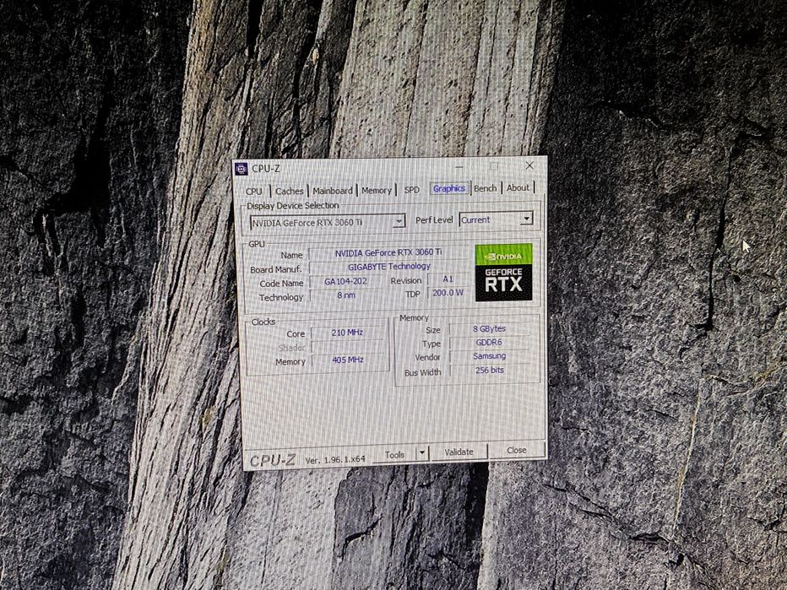Click the Close button at bottom
787x590 pixels.
517,450
